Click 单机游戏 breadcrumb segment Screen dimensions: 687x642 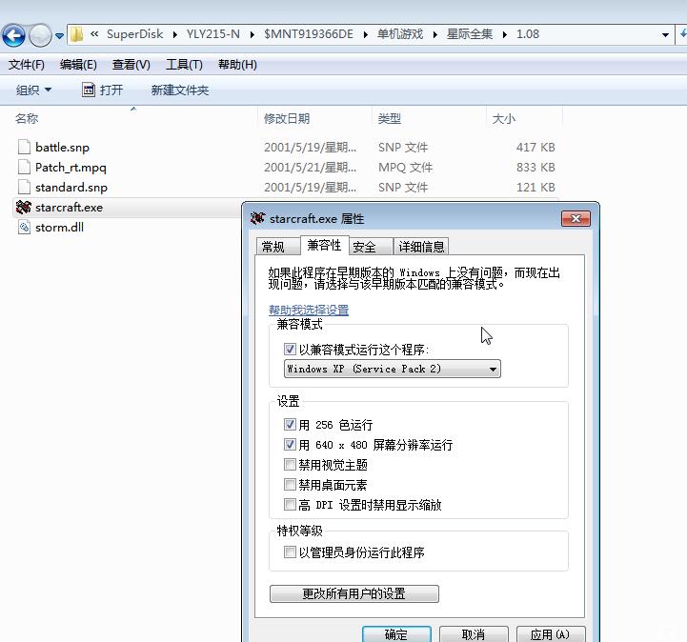click(400, 34)
